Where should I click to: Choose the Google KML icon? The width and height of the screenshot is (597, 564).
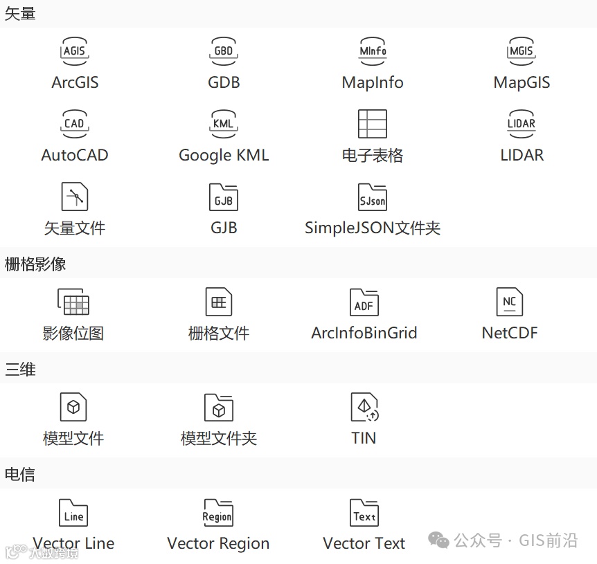tap(224, 124)
